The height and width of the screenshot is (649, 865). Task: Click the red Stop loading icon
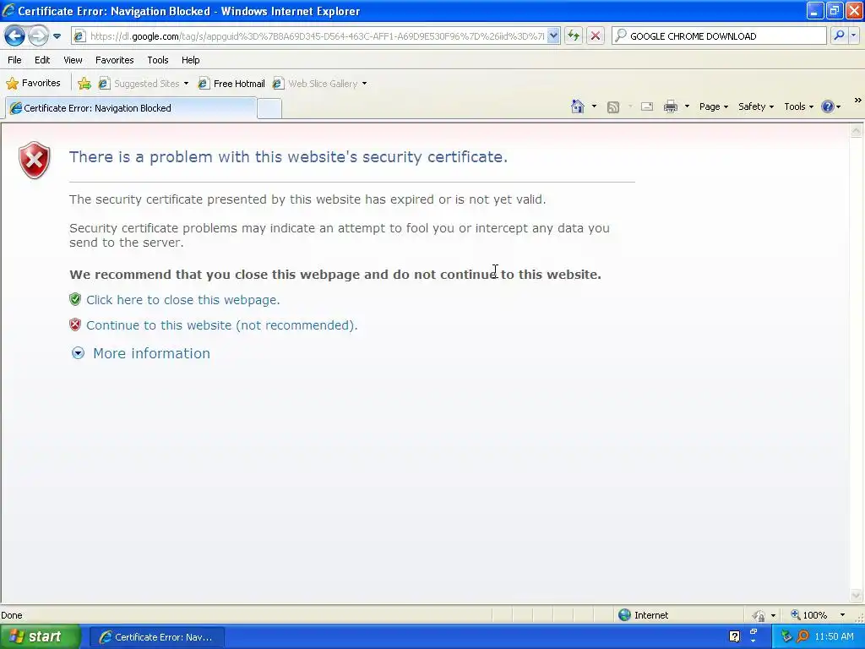596,35
